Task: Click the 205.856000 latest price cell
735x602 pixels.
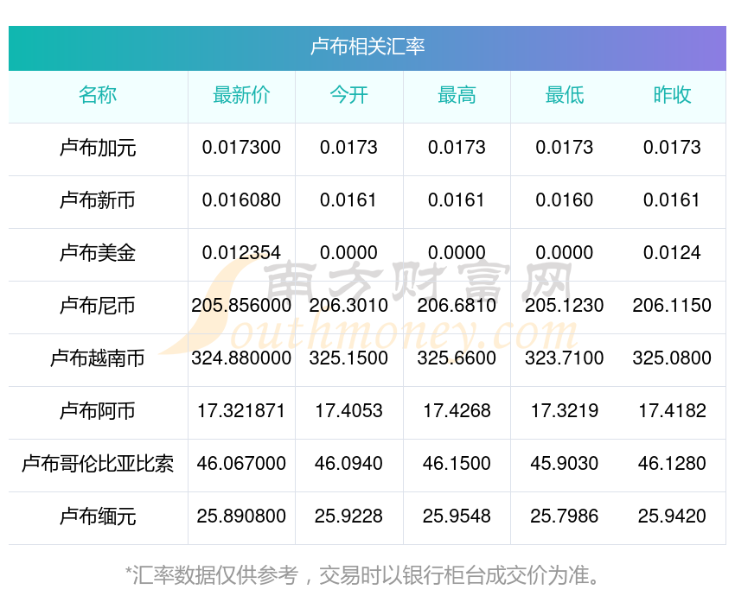Action: tap(241, 306)
